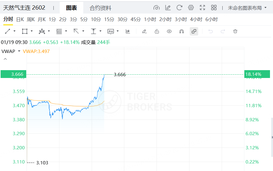The height and width of the screenshot is (171, 273).
Task: Switch to 1小时 interval
Action: coord(150,19)
